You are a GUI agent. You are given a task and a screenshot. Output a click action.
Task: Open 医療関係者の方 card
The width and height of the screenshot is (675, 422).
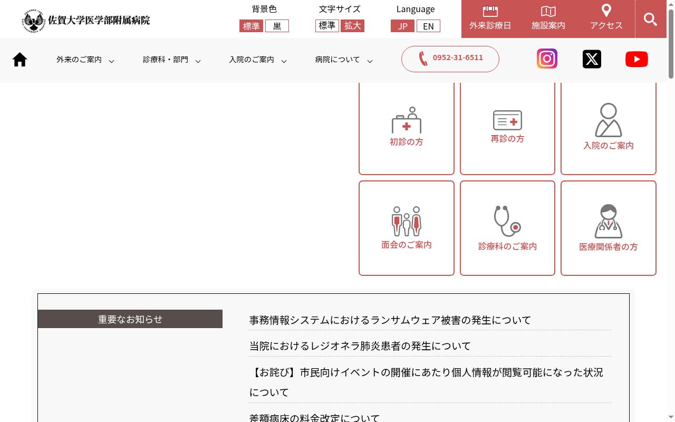coord(609,228)
